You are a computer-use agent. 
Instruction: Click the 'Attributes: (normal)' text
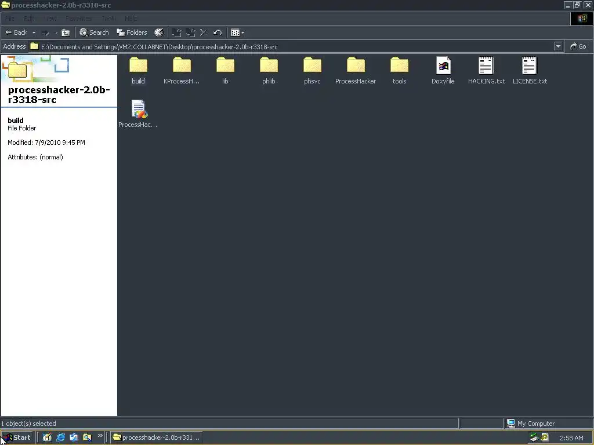click(x=35, y=157)
